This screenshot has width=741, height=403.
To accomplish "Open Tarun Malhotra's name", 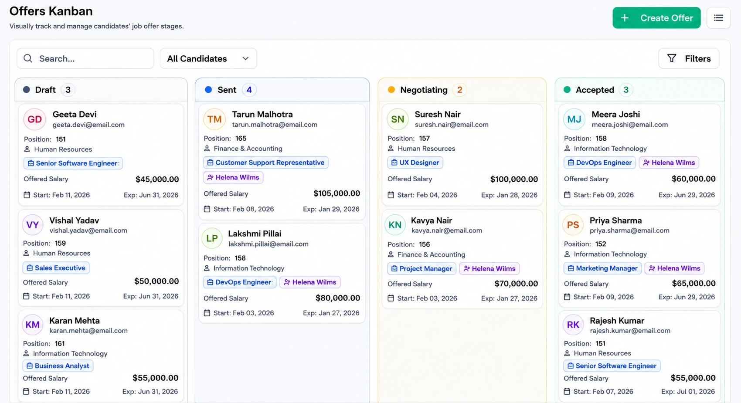I will [x=262, y=114].
